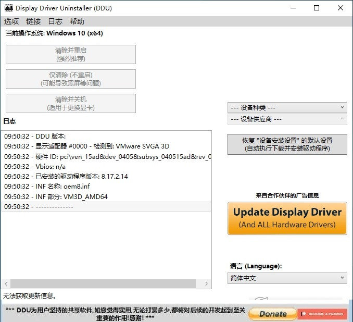Image resolution: width=353 pixels, height=322 pixels.
Task: Select log row "检测到: VMware SVGA 3D"
Action: tap(106, 146)
